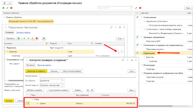The image size is (195, 109).
Task: Open Ещё menu next to rule arrows
Action: coord(132,90)
